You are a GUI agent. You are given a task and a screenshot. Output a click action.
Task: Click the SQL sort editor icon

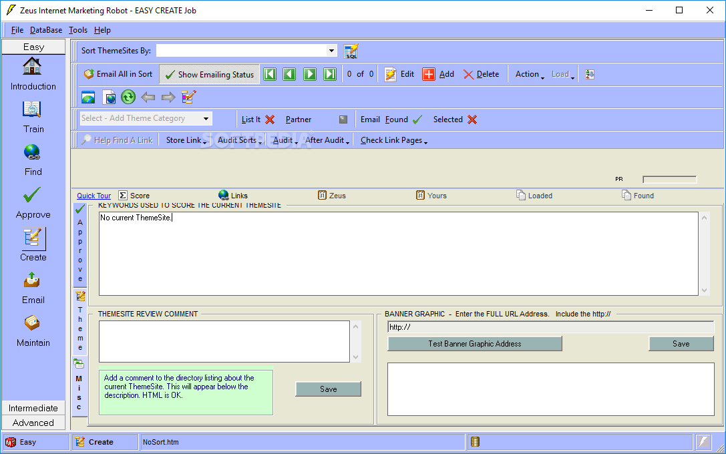(351, 51)
